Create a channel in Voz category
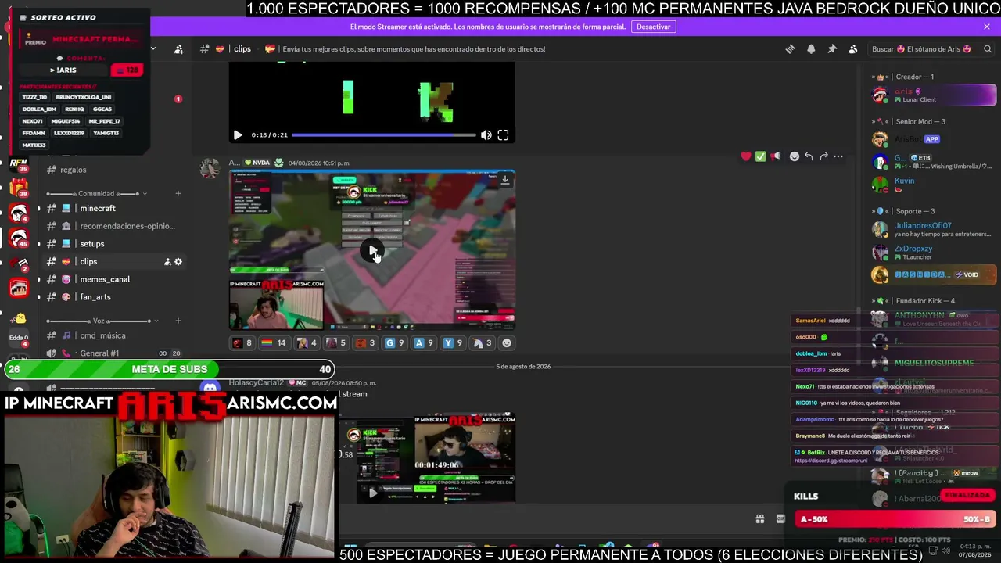The height and width of the screenshot is (563, 1001). point(178,321)
